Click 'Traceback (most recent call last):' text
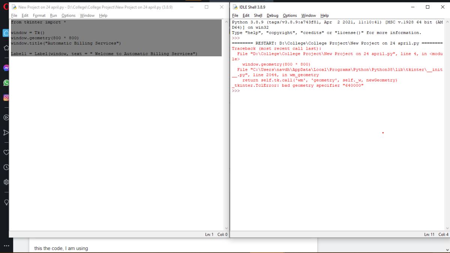The height and width of the screenshot is (253, 450). click(276, 48)
